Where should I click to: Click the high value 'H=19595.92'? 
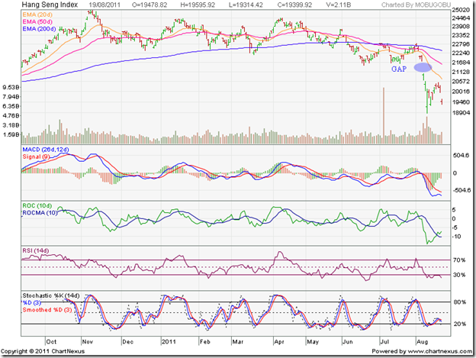point(198,5)
